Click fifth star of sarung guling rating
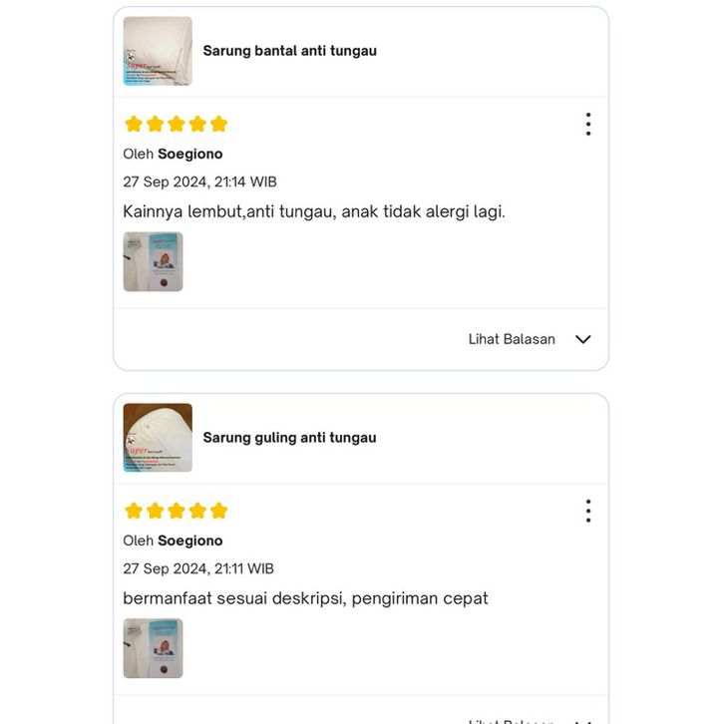Screen dimensions: 724x724 coord(218,511)
